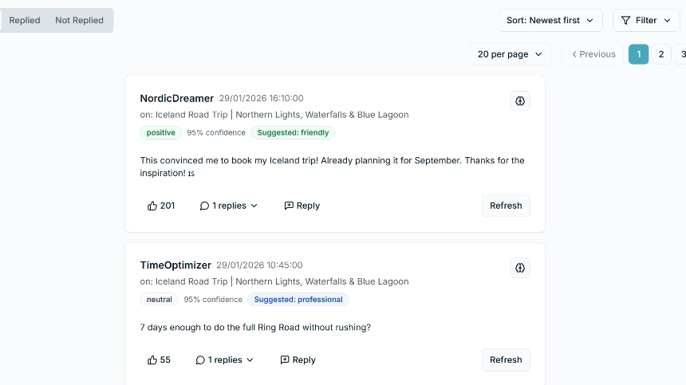Click Refresh on NordicDreamer's comment

pos(506,206)
